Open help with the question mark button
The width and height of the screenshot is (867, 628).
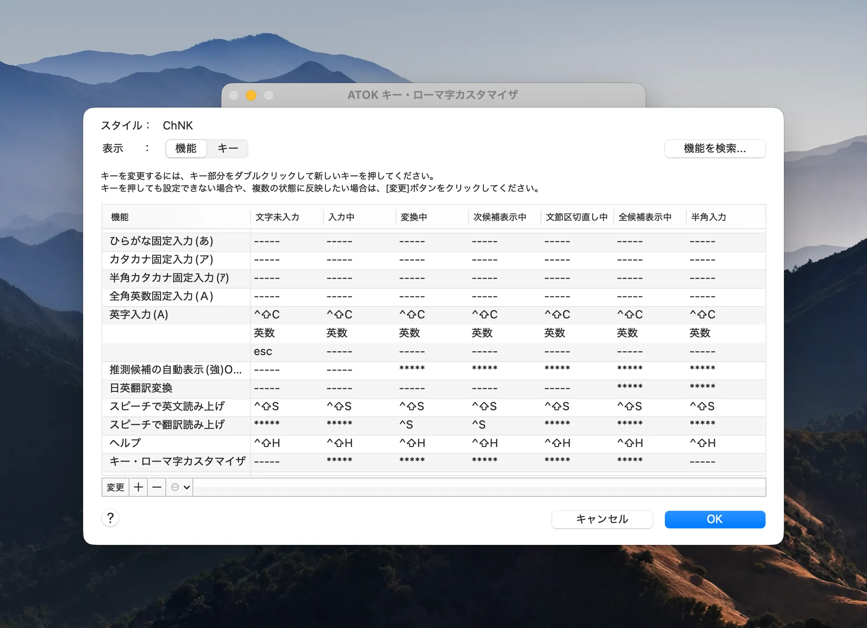110,518
